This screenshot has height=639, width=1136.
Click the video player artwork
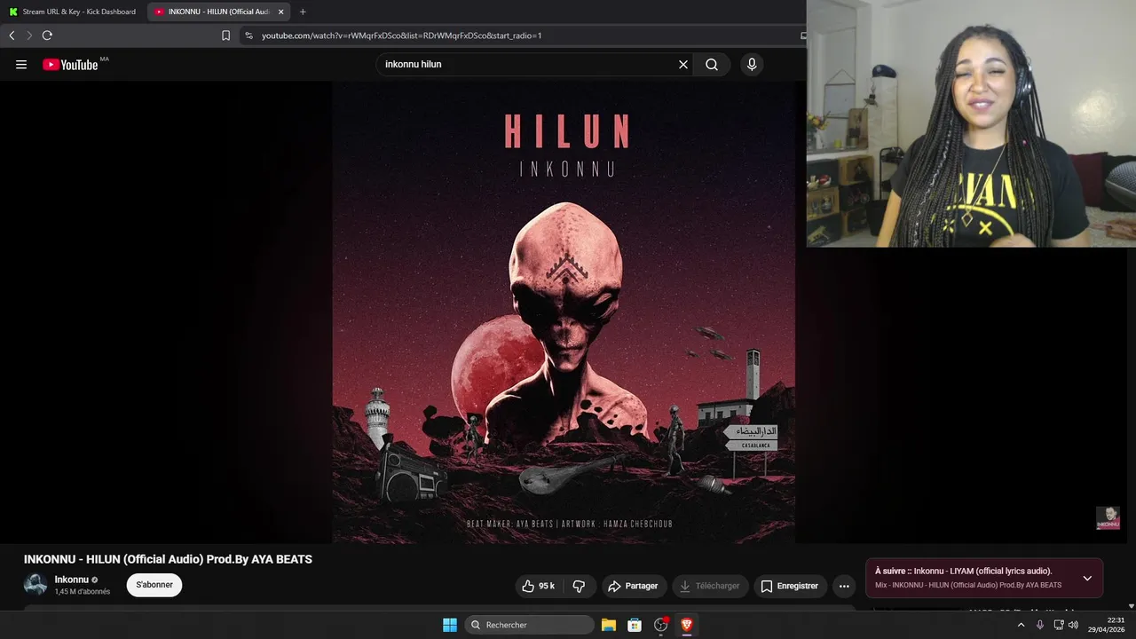point(564,312)
